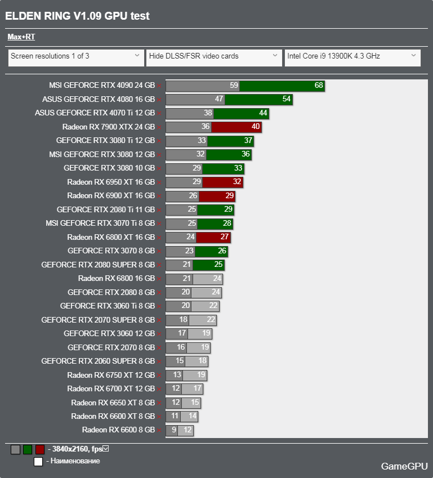Image resolution: width=433 pixels, height=478 pixels.
Task: Click the Radeon RX 6950 XT 16 GB label
Action: click(x=111, y=182)
